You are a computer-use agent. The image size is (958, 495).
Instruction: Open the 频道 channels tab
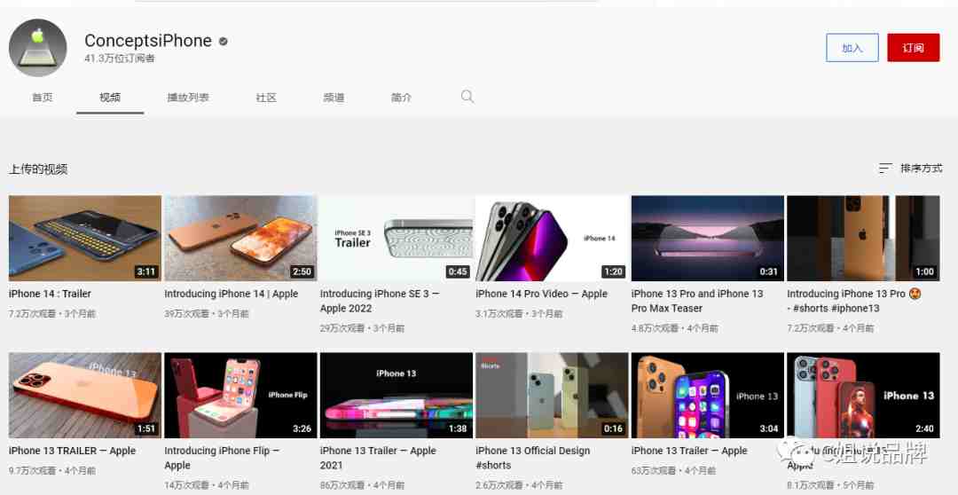(334, 98)
